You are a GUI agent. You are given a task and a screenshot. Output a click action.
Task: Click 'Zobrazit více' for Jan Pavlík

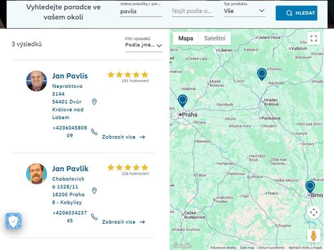point(123,222)
